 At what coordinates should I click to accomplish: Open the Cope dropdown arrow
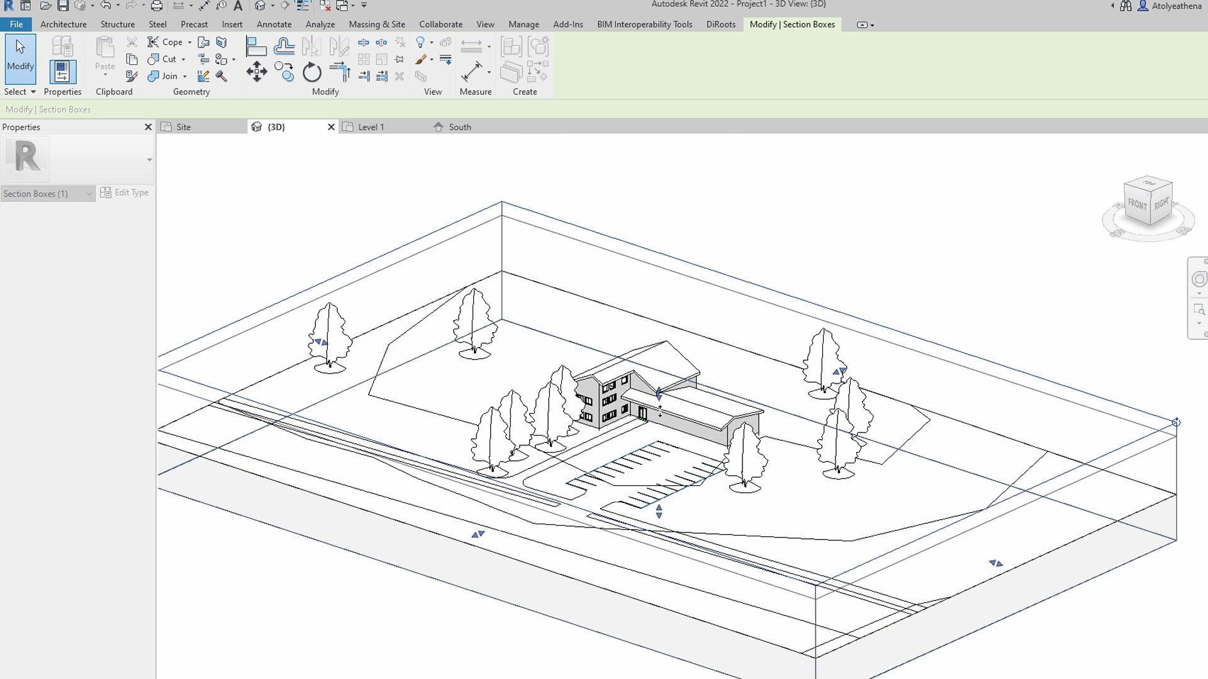(190, 42)
